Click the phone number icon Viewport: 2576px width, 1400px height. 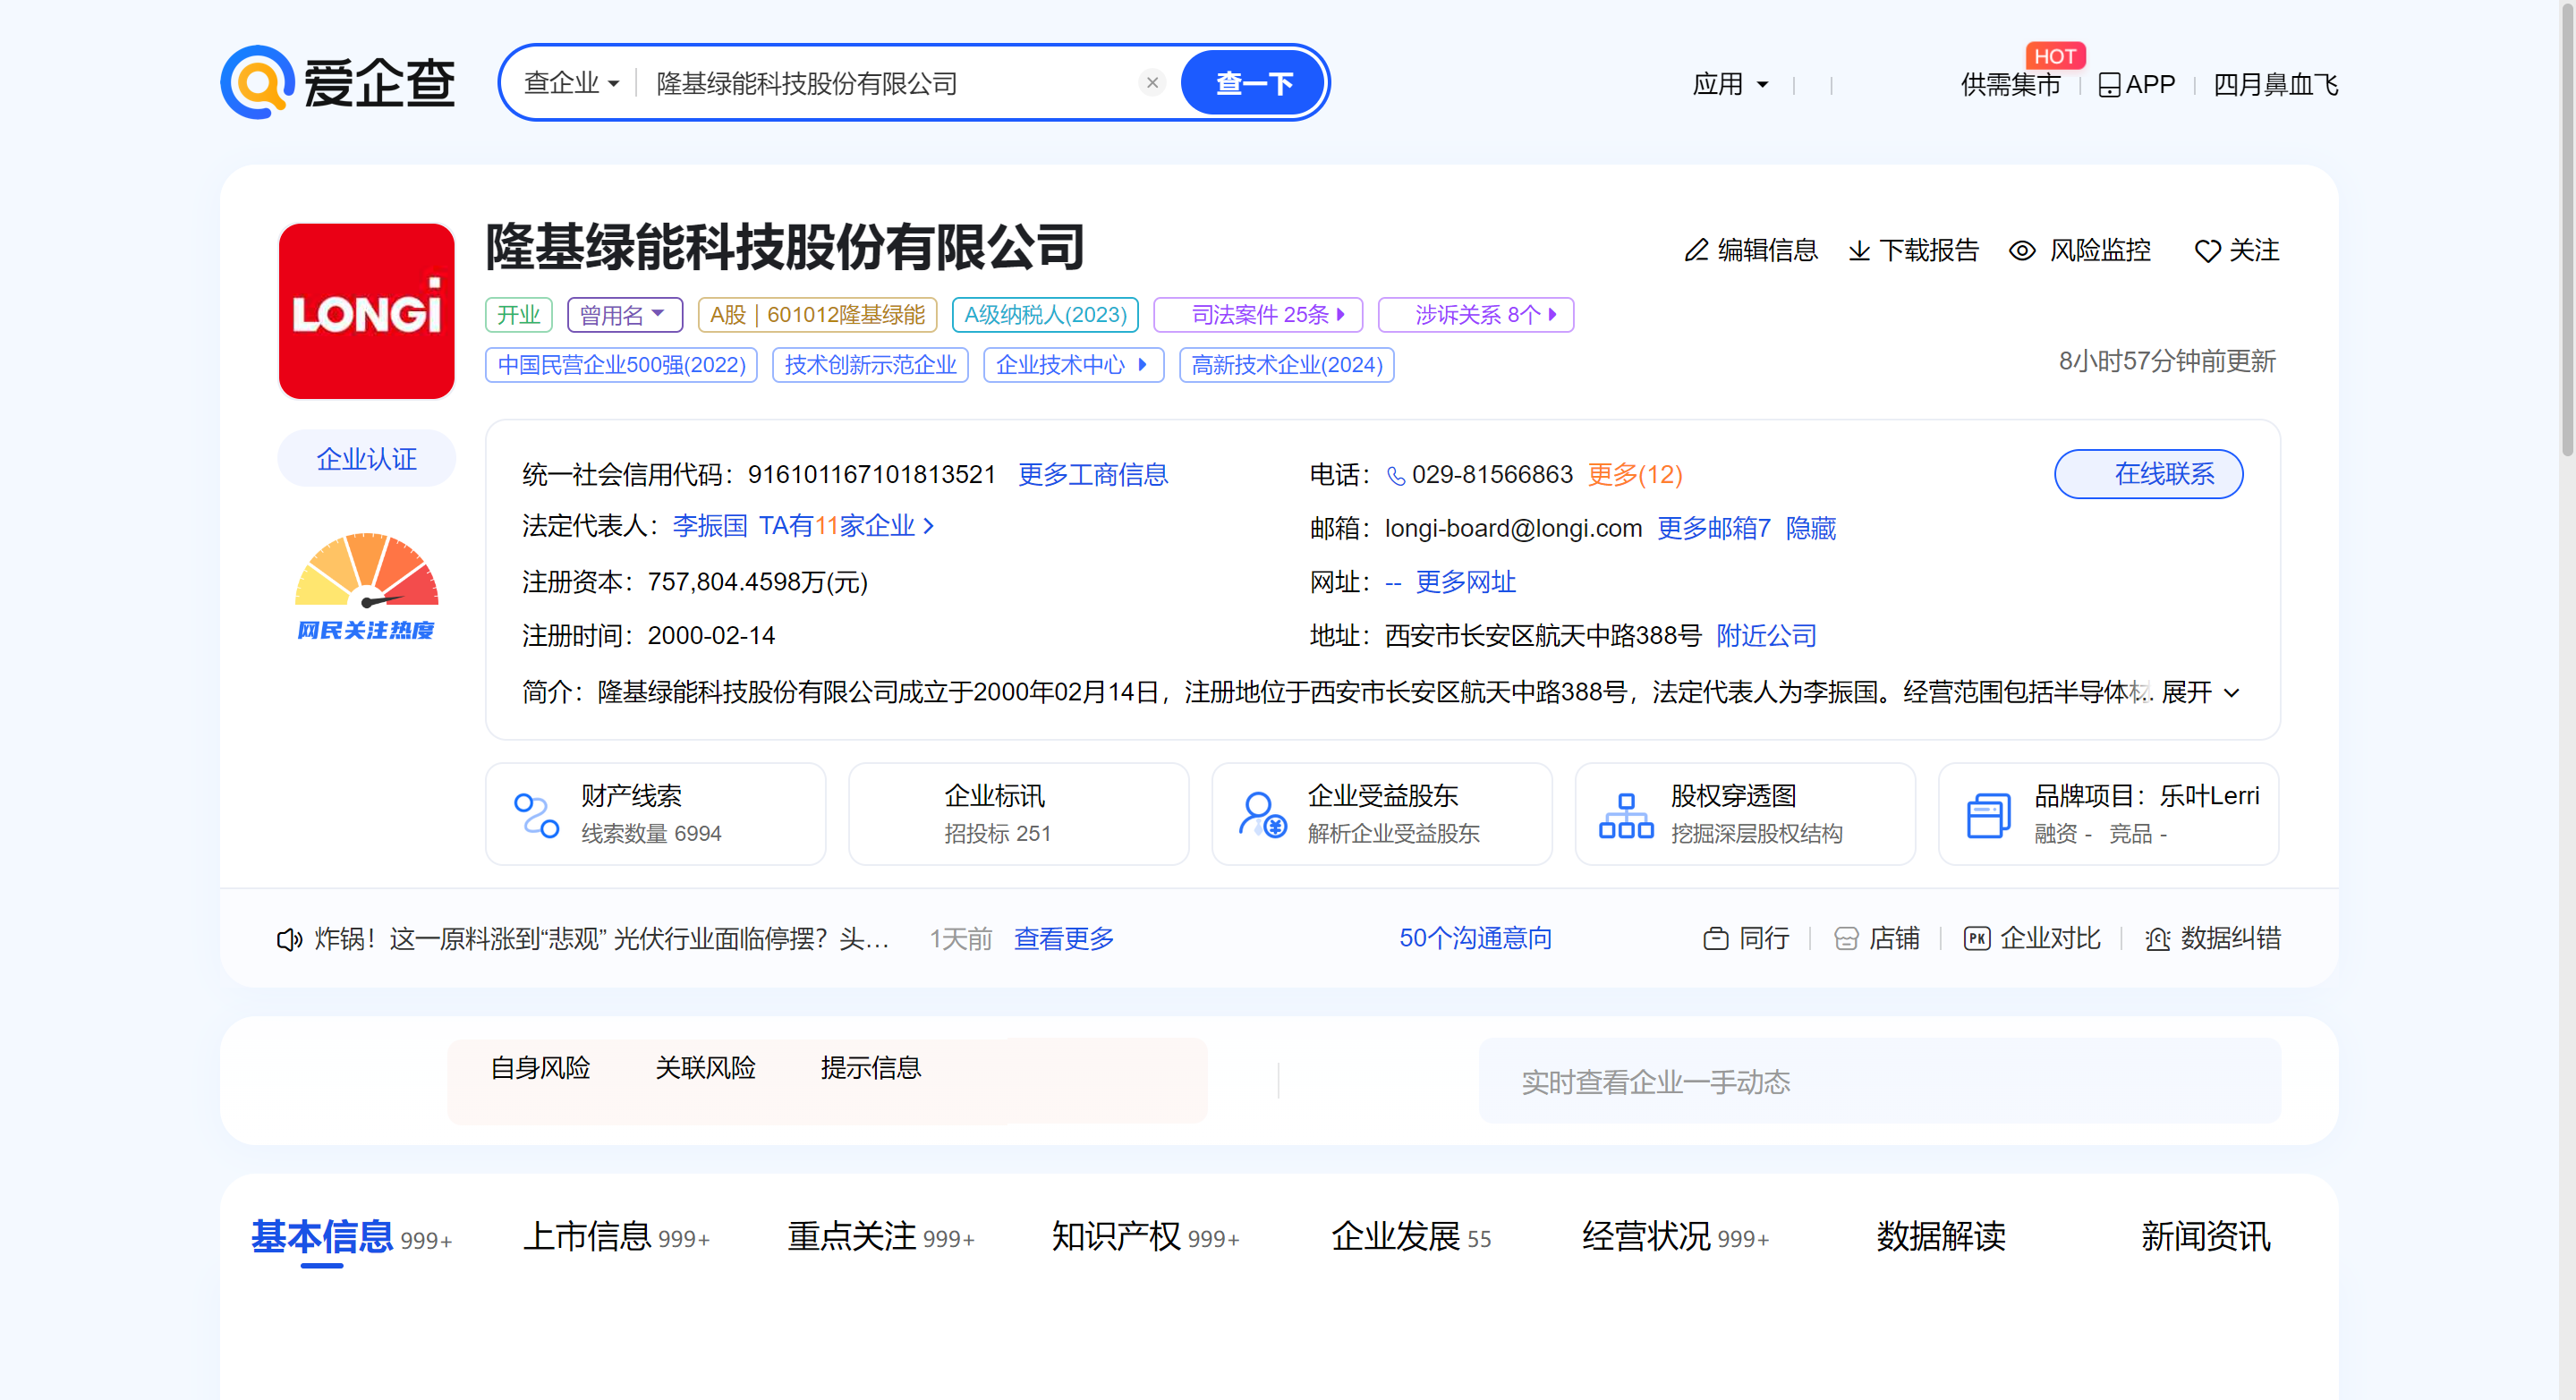pos(1396,476)
